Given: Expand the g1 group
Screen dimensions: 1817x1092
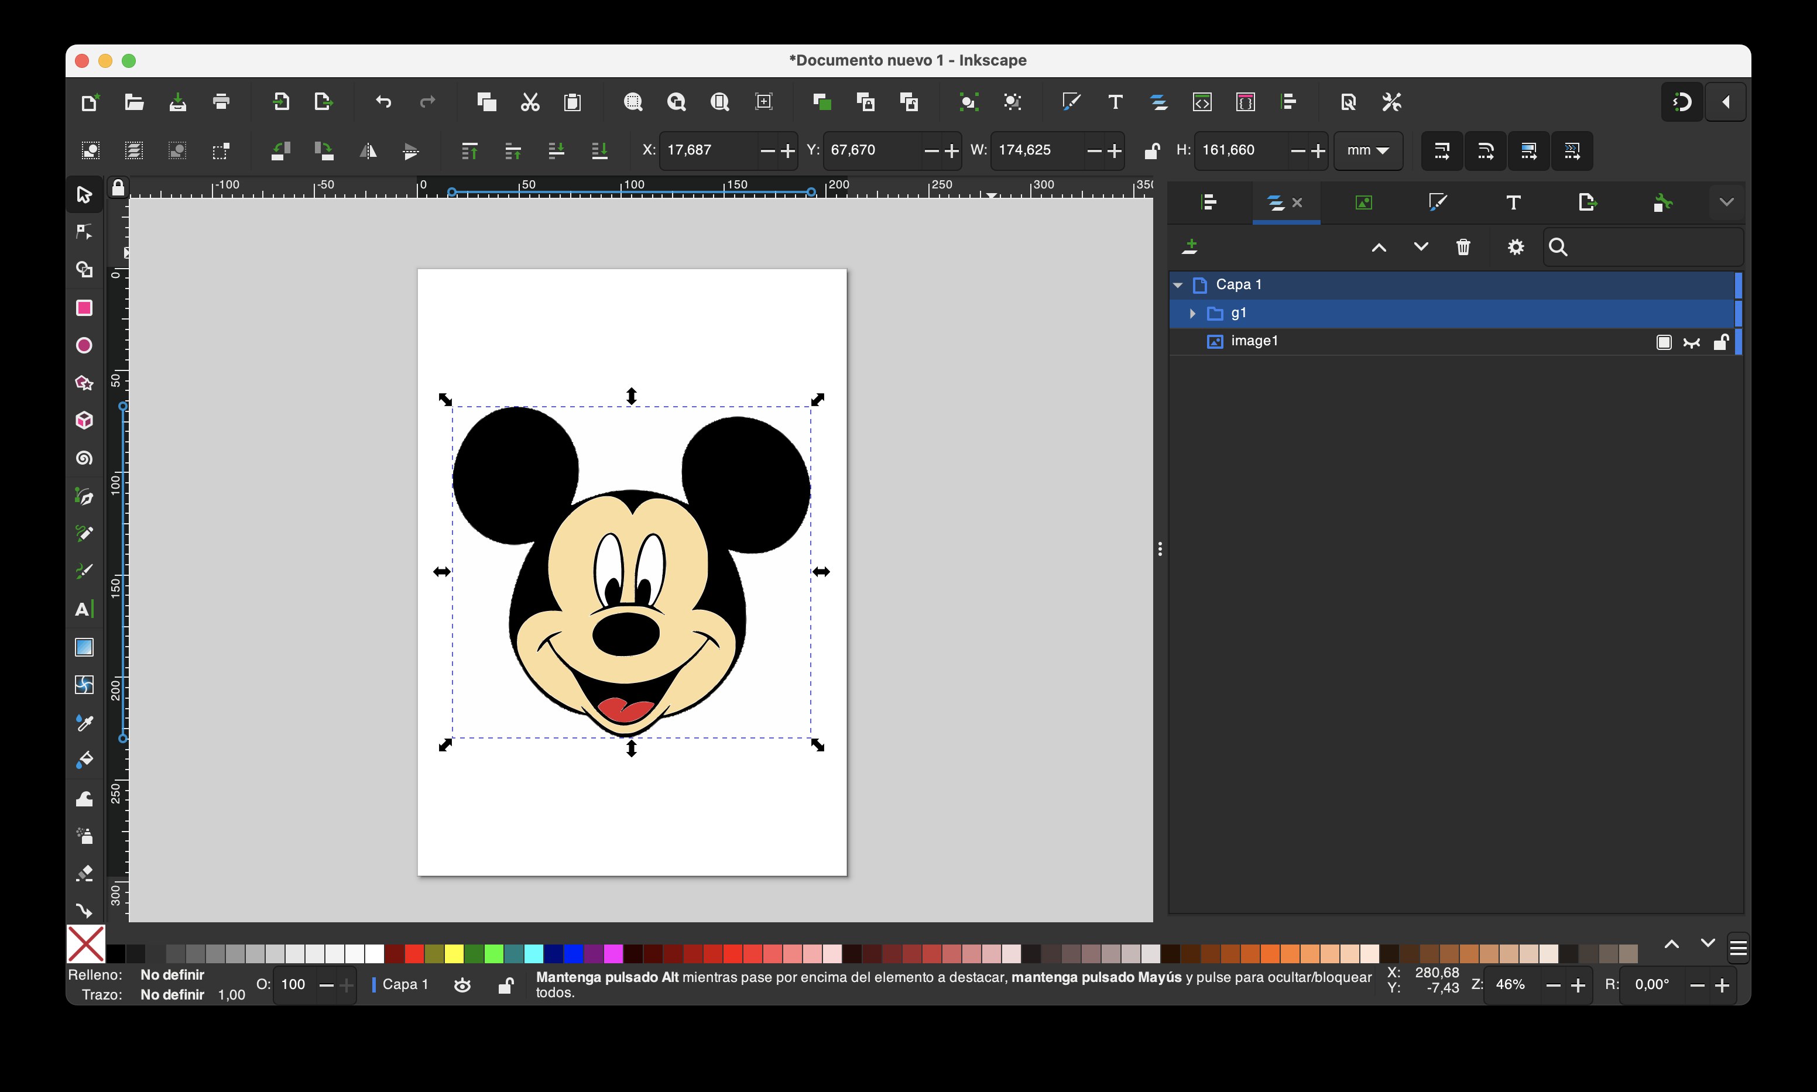Looking at the screenshot, I should click(1192, 314).
